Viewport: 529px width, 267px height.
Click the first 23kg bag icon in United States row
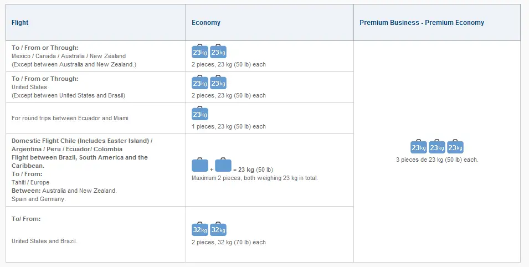point(200,83)
